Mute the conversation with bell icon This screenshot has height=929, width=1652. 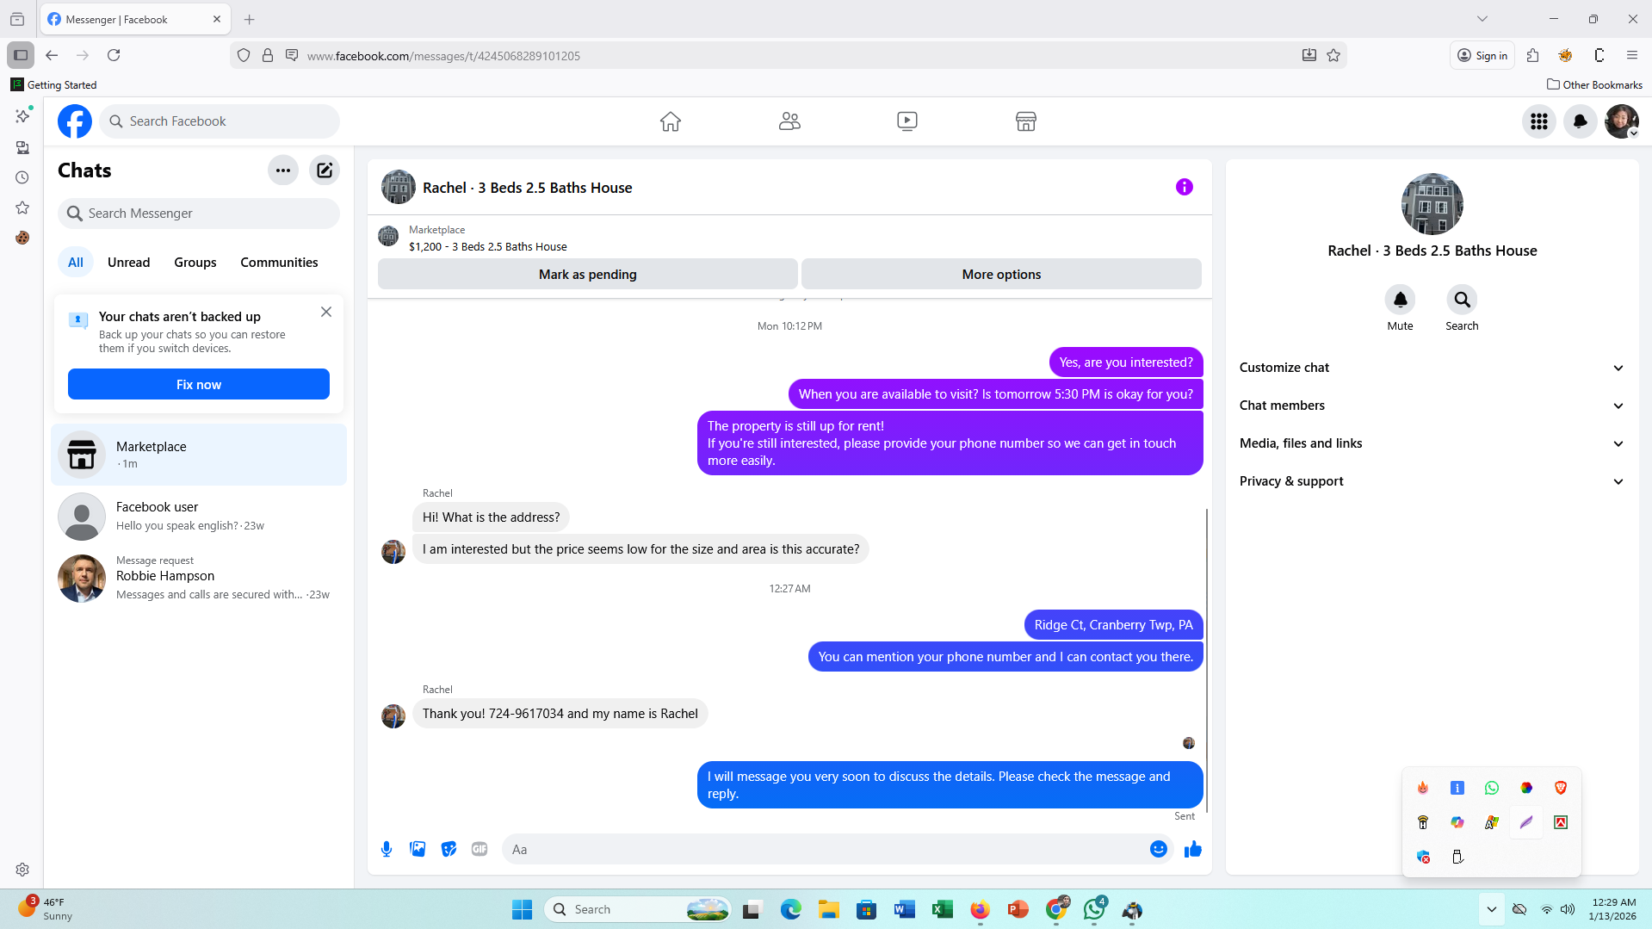pos(1400,300)
